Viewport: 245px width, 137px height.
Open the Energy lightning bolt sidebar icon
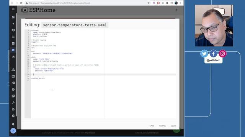click(13, 24)
